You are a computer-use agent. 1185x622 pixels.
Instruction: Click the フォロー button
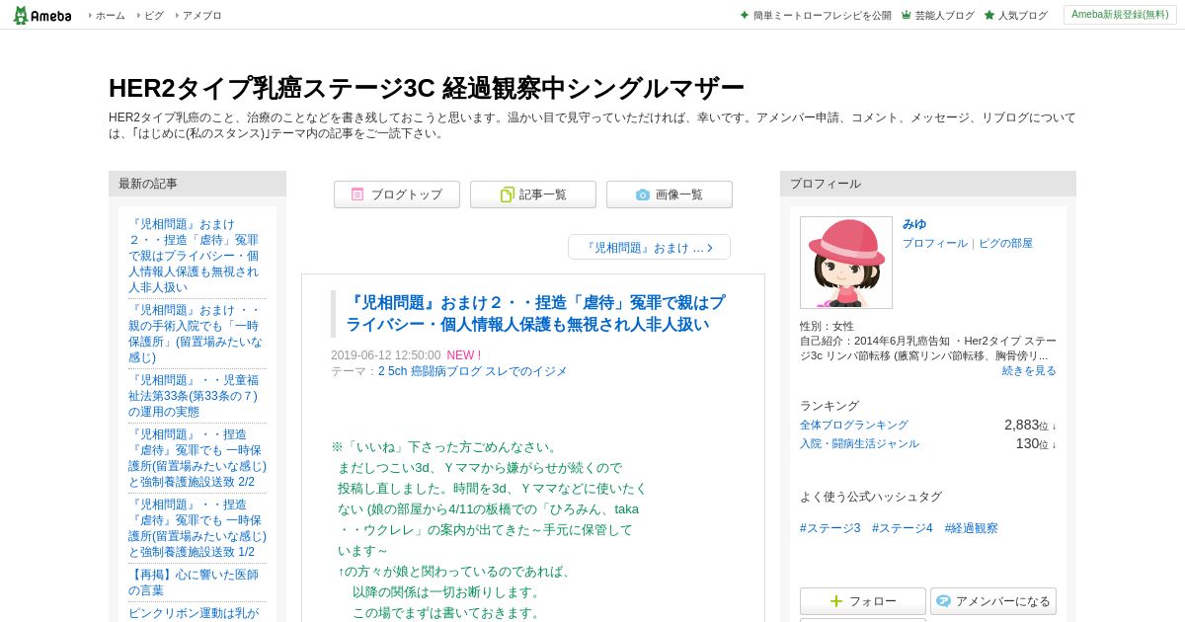tap(863, 601)
